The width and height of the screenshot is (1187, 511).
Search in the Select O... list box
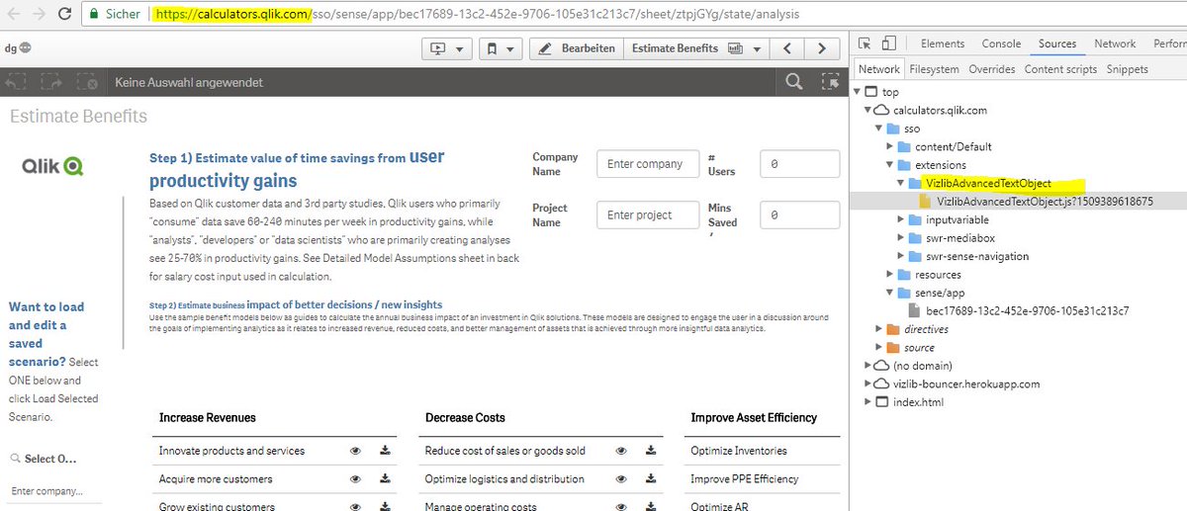[x=16, y=459]
